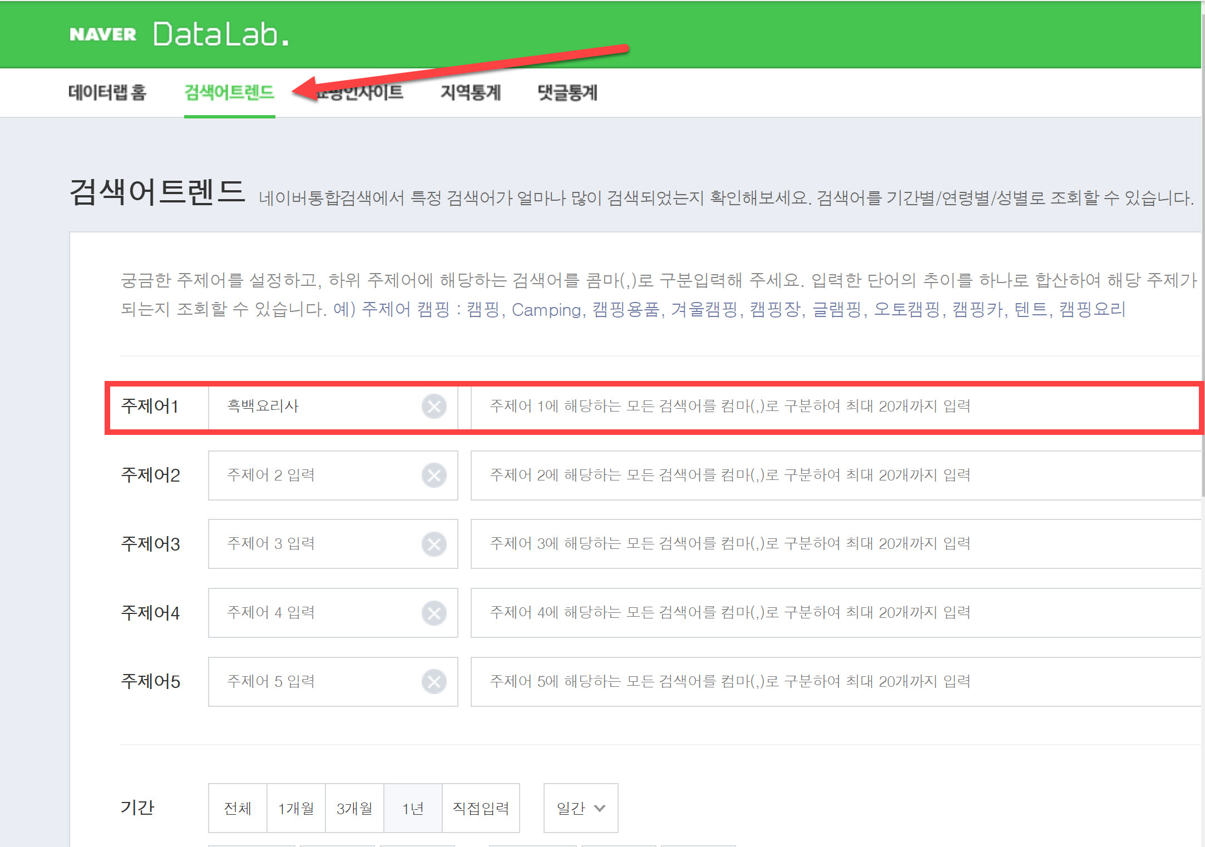Select the 1개월 period option

pos(296,808)
